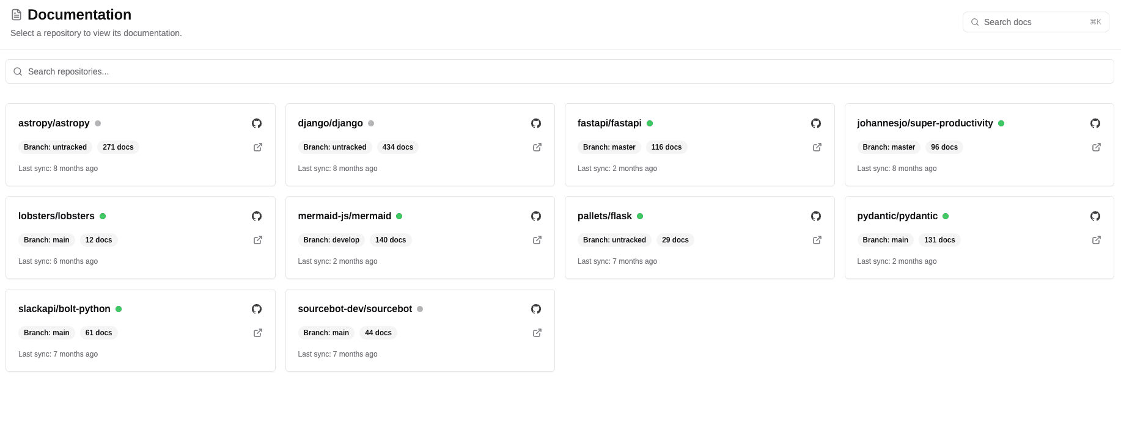Click the "12 docs" badge
1121x436 pixels.
point(99,240)
